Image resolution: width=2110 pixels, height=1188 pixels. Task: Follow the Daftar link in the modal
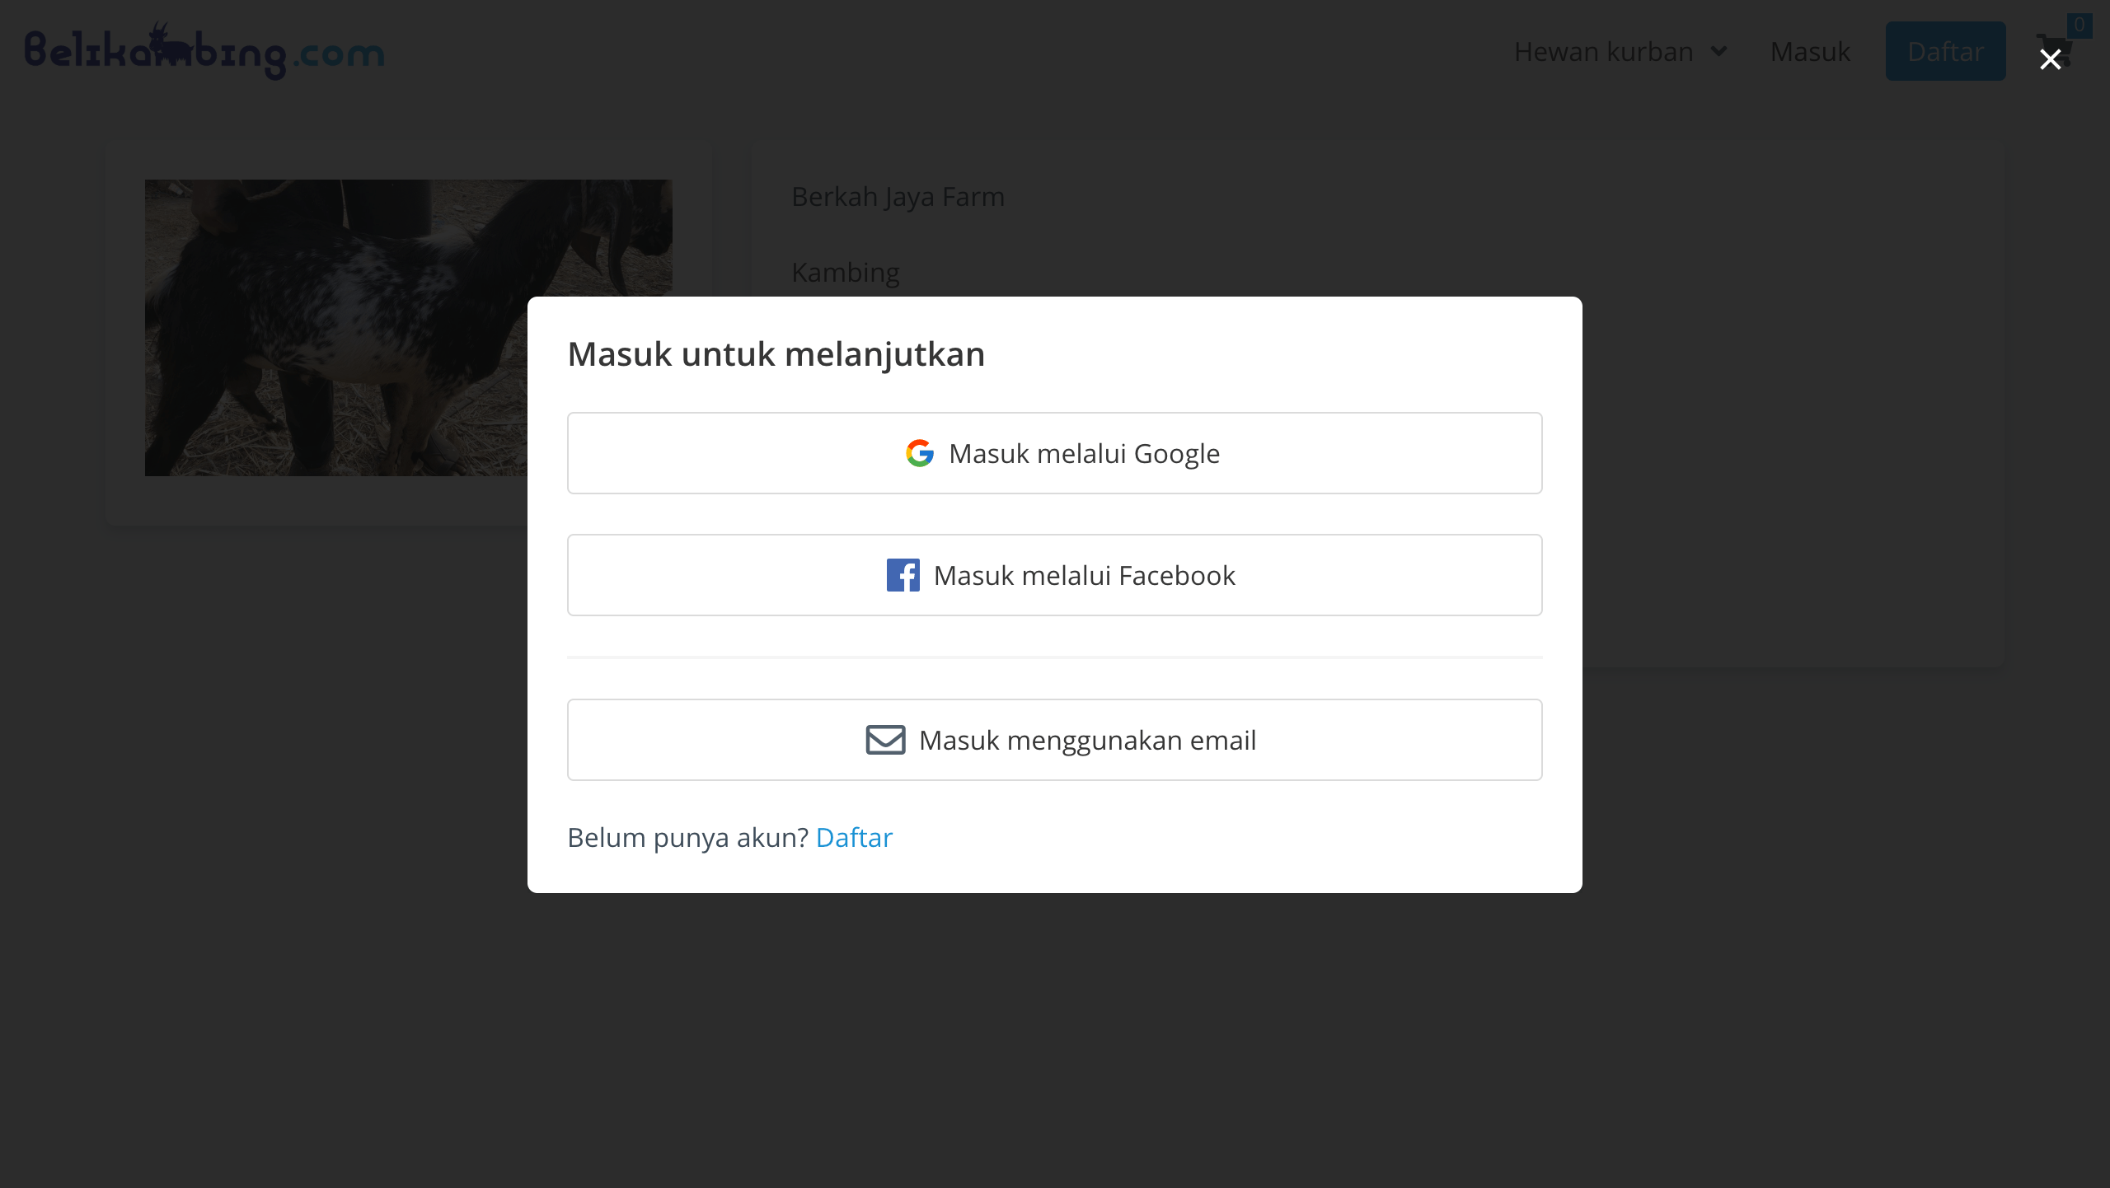(854, 837)
